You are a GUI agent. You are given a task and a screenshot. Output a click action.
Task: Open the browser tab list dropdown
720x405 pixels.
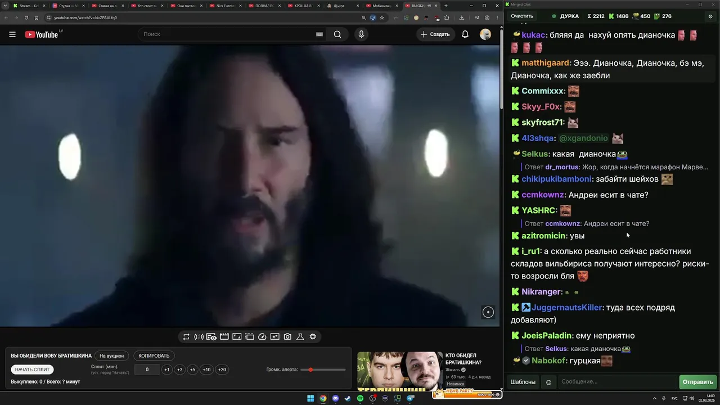pos(6,6)
